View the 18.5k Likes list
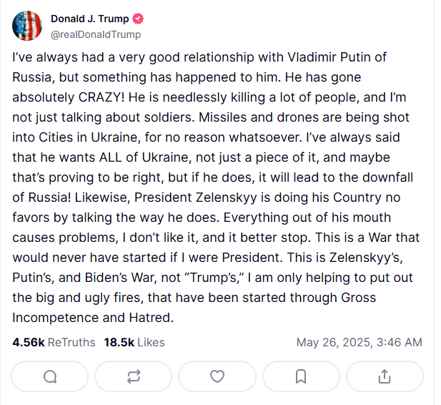441x405 pixels. click(134, 342)
